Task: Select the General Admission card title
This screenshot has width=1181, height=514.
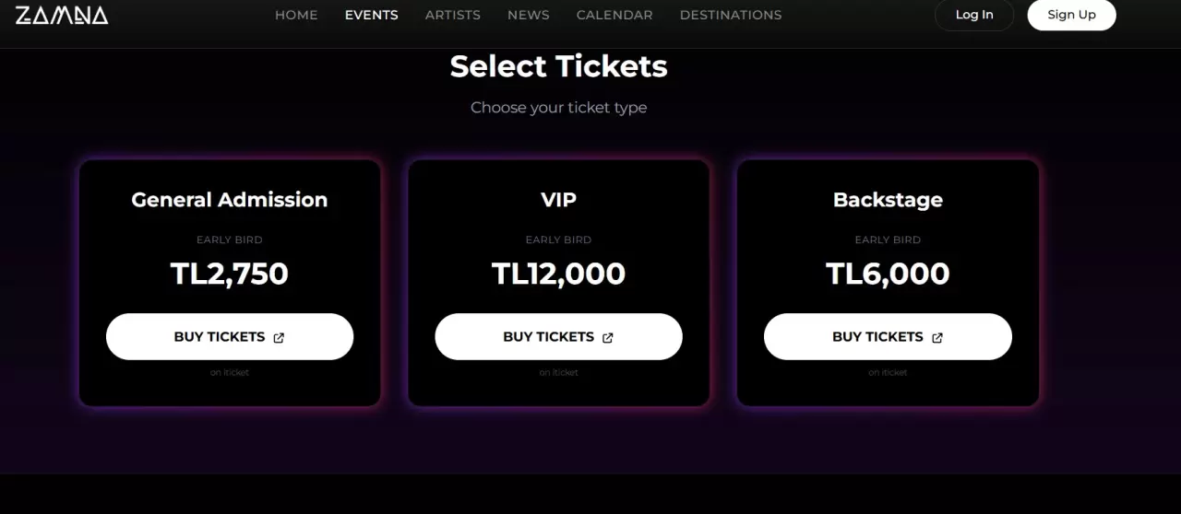Action: coord(230,200)
